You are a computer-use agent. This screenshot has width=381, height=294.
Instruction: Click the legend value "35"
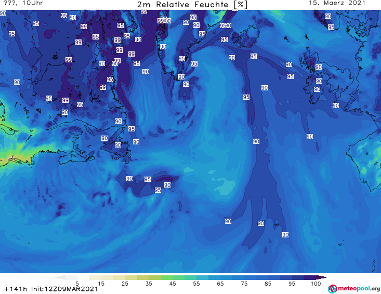click(x=149, y=284)
